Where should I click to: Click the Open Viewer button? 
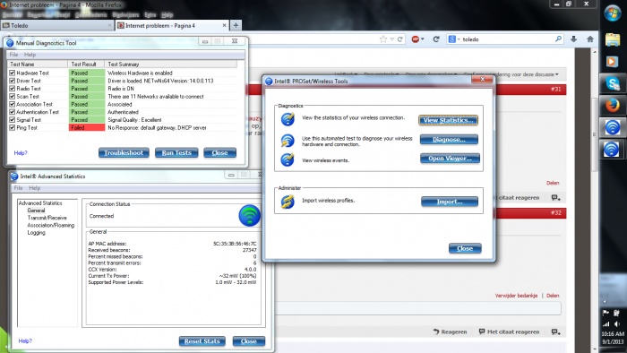(x=450, y=159)
